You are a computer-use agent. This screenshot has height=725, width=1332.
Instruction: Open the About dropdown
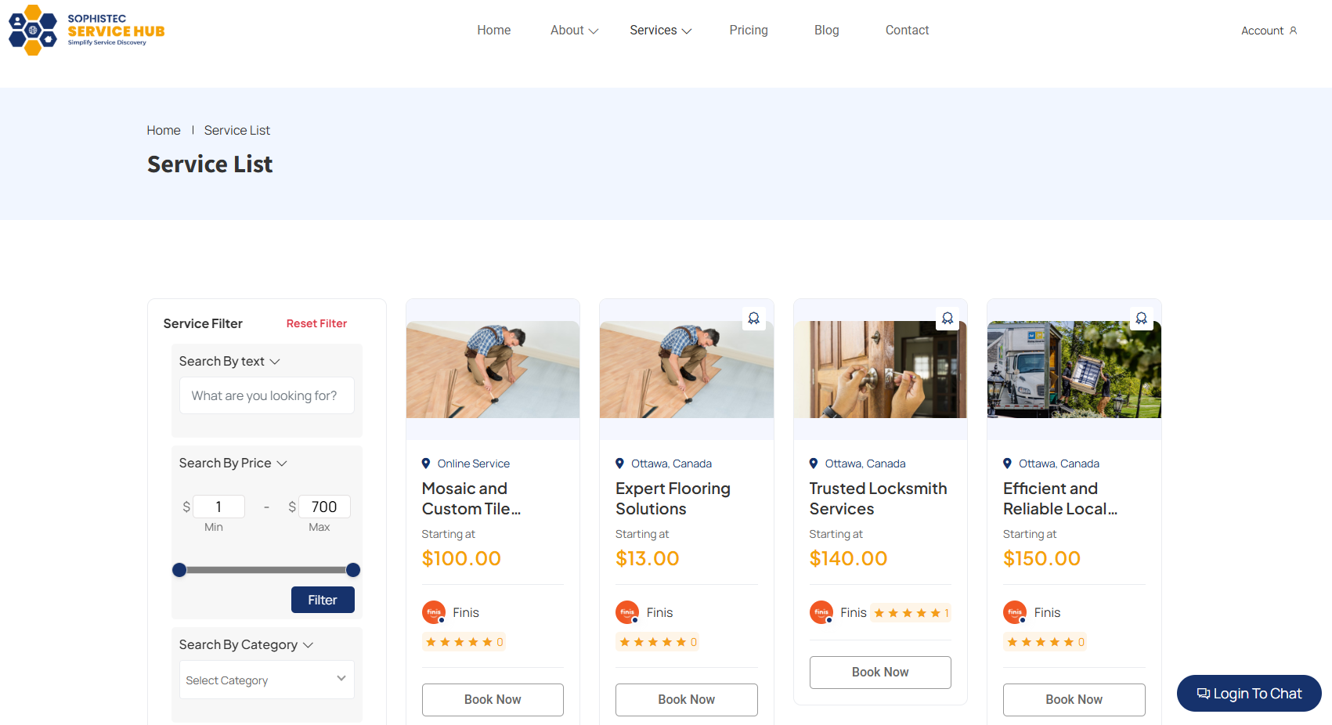(x=573, y=30)
